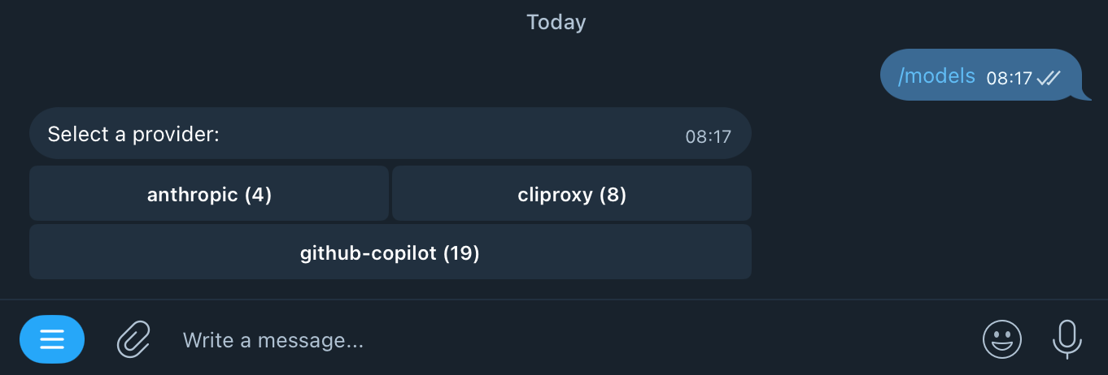Viewport: 1108px width, 375px height.
Task: Click the tail of the sent message bubble
Action: (1084, 95)
